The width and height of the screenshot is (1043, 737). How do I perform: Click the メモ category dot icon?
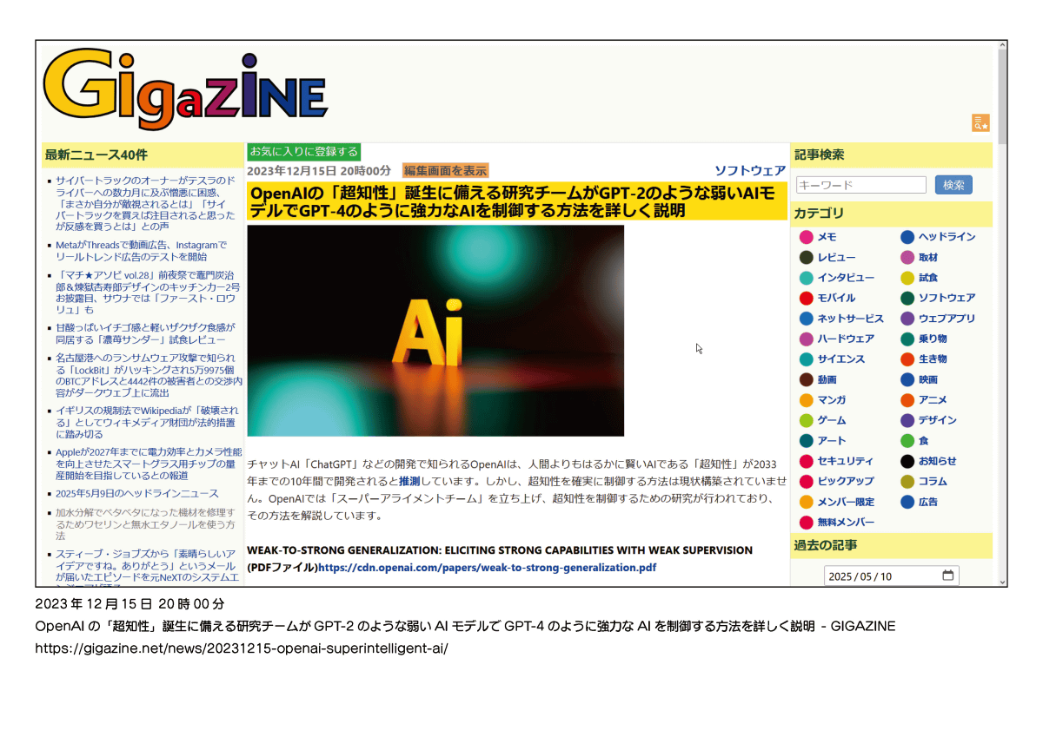807,237
